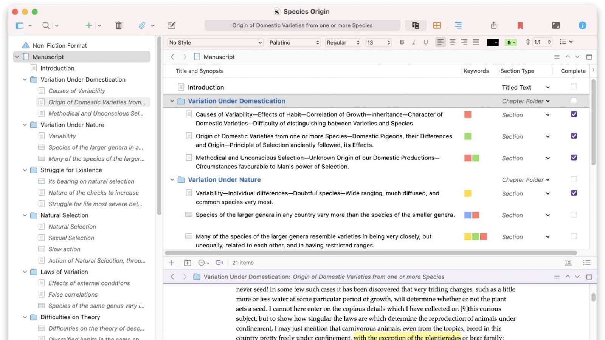This screenshot has width=605, height=340.
Task: Open the Share options
Action: (493, 25)
